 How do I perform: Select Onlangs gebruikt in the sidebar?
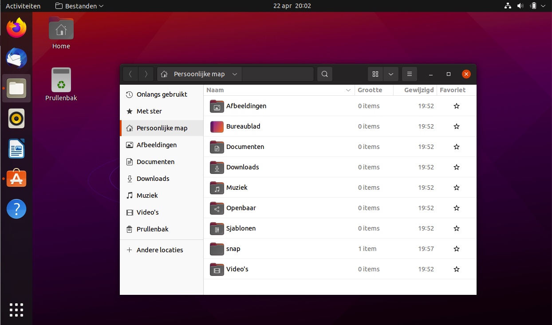162,94
